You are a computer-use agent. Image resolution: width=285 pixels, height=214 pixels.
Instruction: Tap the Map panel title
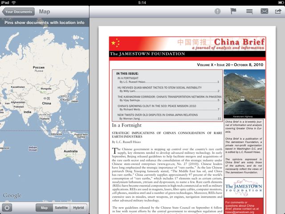45,12
